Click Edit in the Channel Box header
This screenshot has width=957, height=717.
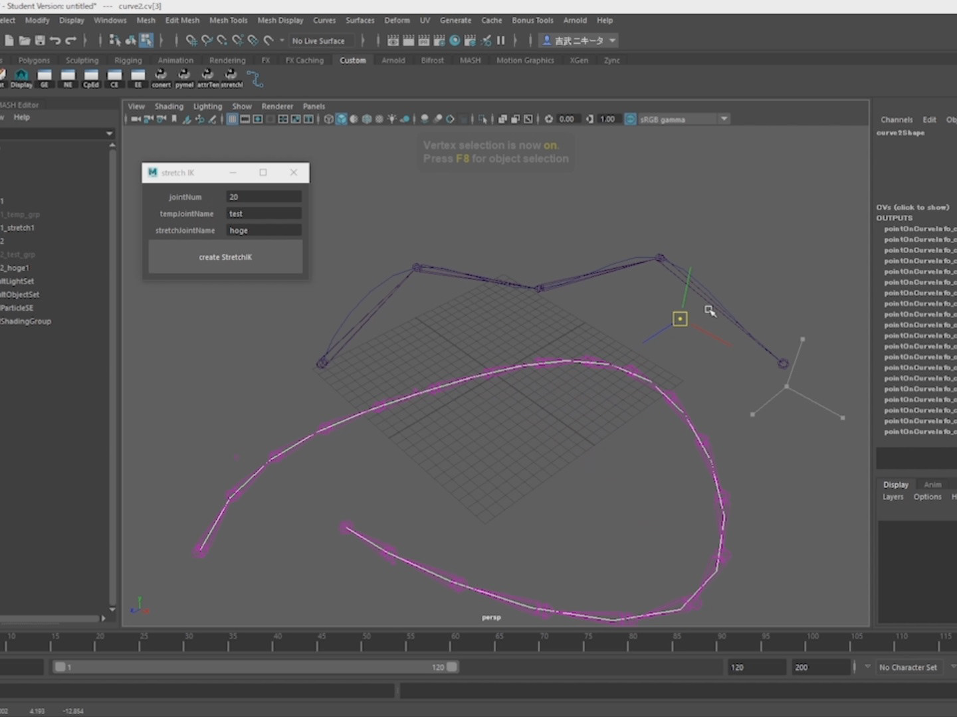(929, 120)
